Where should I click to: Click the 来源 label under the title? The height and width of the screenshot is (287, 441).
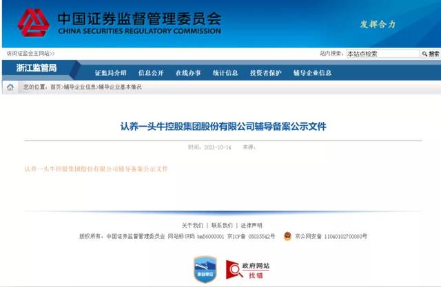click(x=249, y=147)
